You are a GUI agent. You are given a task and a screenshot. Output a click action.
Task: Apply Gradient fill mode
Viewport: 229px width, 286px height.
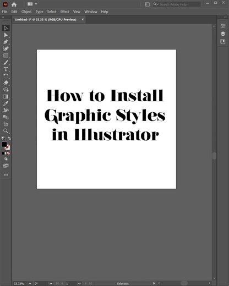point(6,153)
